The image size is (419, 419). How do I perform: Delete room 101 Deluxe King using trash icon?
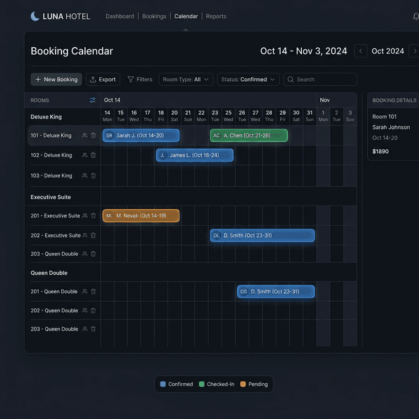93,136
